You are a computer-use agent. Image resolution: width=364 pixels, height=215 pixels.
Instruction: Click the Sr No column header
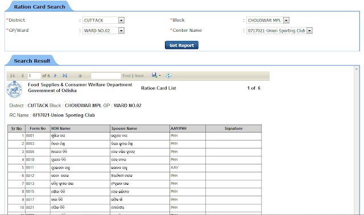point(16,129)
